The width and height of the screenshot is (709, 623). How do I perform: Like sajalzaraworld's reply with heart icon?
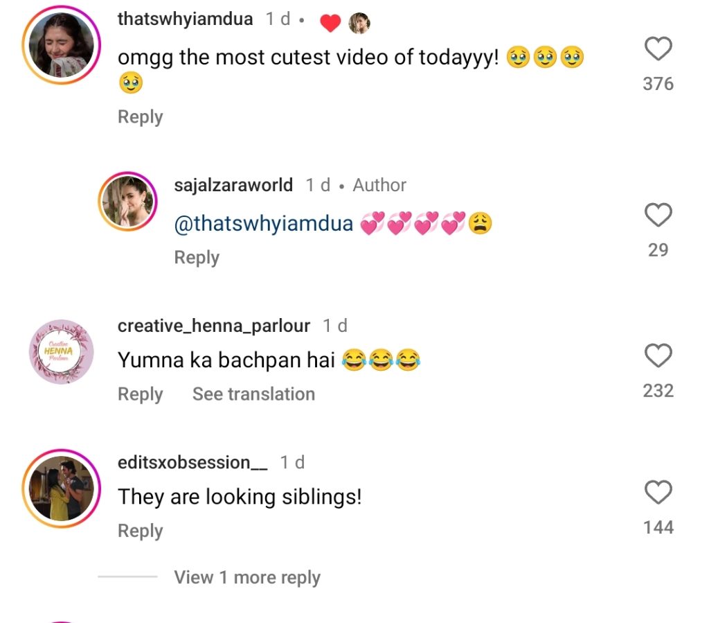658,216
